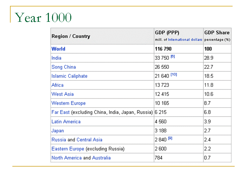Screen dimensions: 247x175
Task: Click footnote [9] beside Russia's GDP value
Action: coord(170,138)
